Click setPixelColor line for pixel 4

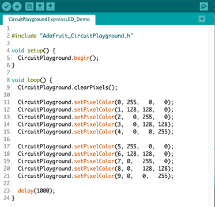pyautogui.click(x=96, y=132)
